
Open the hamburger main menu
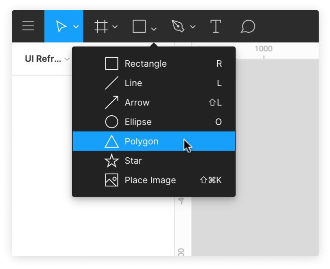click(x=28, y=26)
